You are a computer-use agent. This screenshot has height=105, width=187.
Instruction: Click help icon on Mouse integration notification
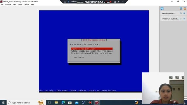coord(181,13)
